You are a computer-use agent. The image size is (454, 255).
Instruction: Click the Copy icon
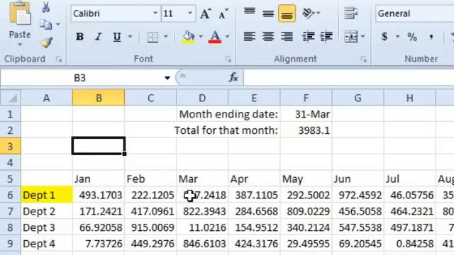[45, 24]
